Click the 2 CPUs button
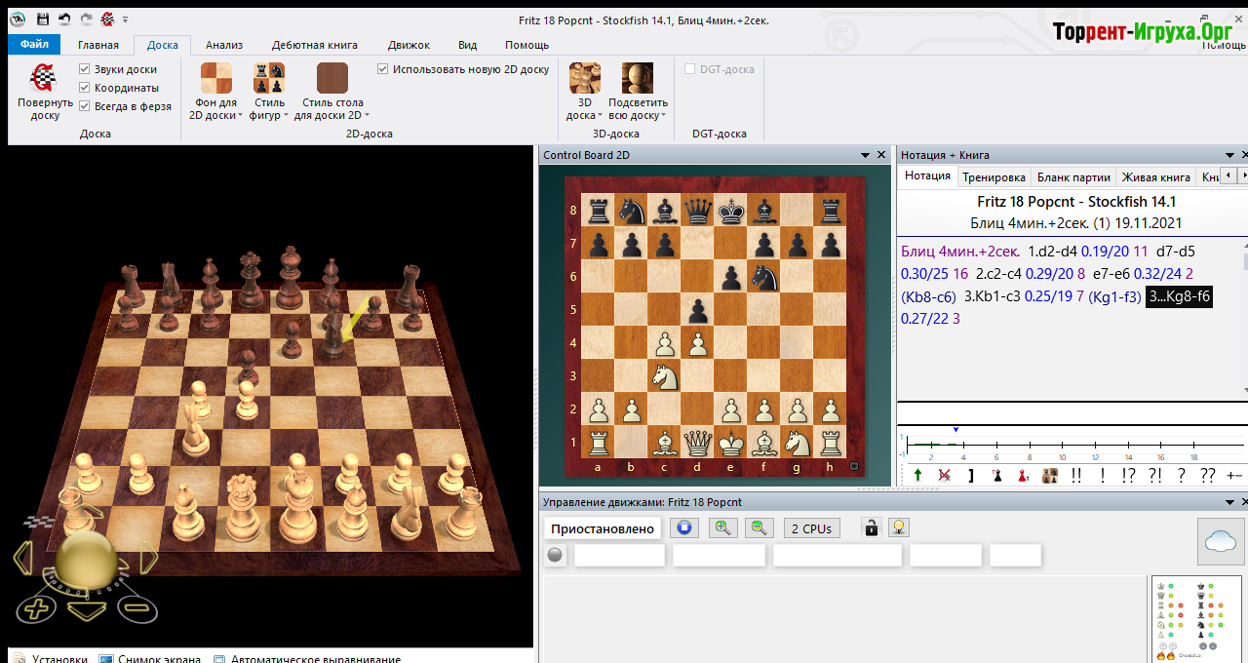Image resolution: width=1248 pixels, height=663 pixels. 811,528
